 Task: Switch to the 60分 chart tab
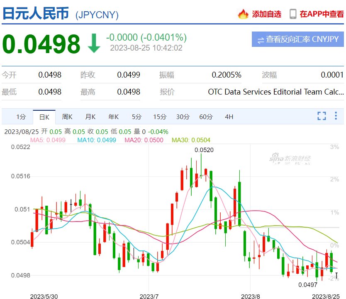[x=206, y=117]
